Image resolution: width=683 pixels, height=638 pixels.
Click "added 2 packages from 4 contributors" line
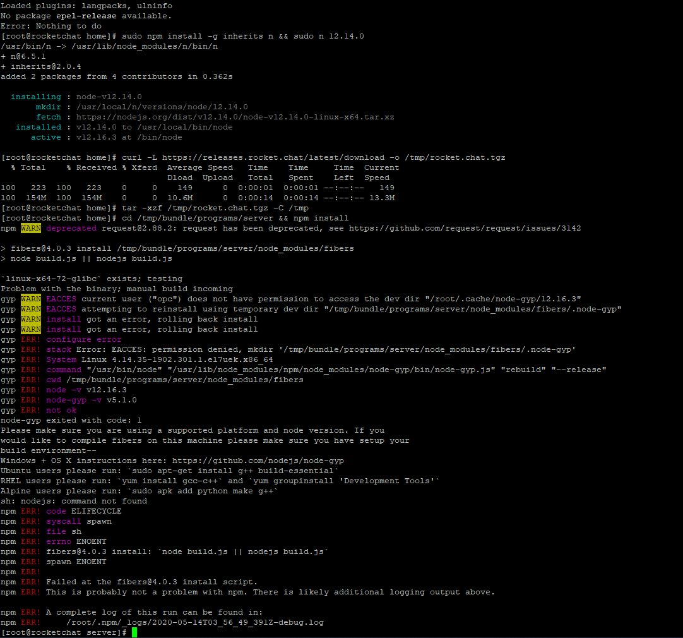coord(117,76)
